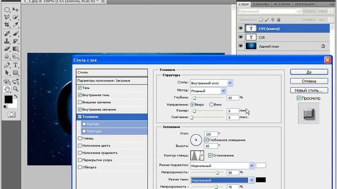Viewport: 337px width, 189px height.
Task: Select the Brush tool
Action: 15,34
